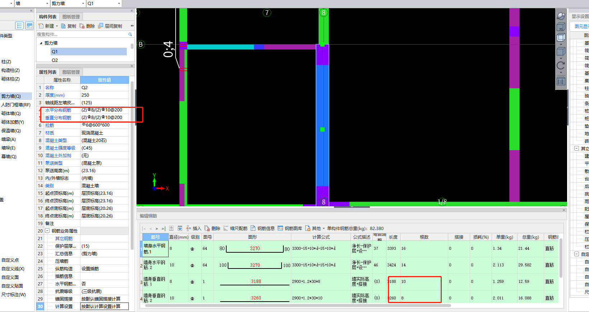
Task: Click the rotate view arrow icon
Action: tap(561, 65)
